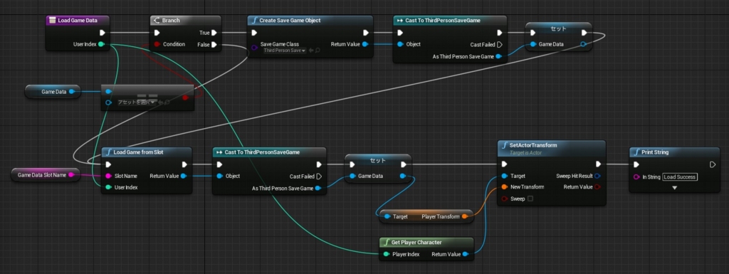Image resolution: width=729 pixels, height=274 pixels.
Task: Click the Game Data Slot Name variable node
Action: point(45,175)
